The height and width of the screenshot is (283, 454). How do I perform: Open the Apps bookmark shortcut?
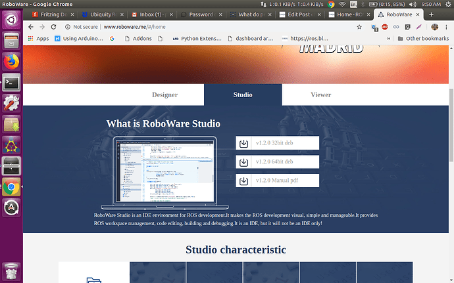point(38,39)
